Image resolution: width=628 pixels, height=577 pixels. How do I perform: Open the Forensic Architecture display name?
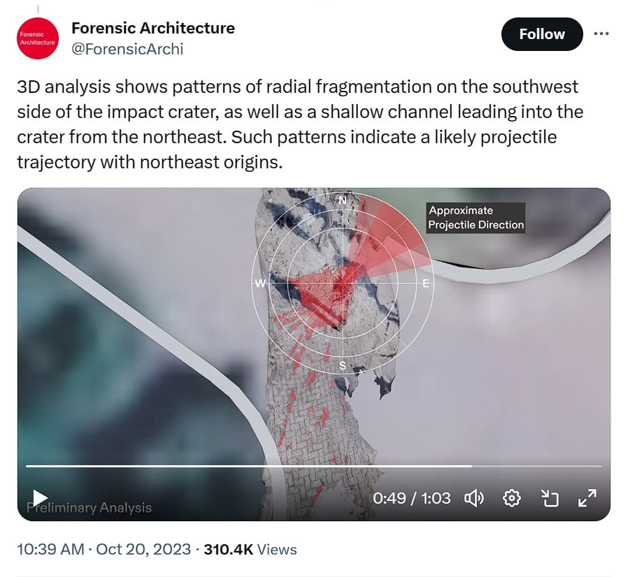pos(153,28)
